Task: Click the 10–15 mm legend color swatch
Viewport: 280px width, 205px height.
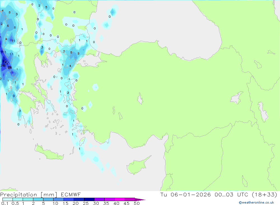Action: (59, 199)
